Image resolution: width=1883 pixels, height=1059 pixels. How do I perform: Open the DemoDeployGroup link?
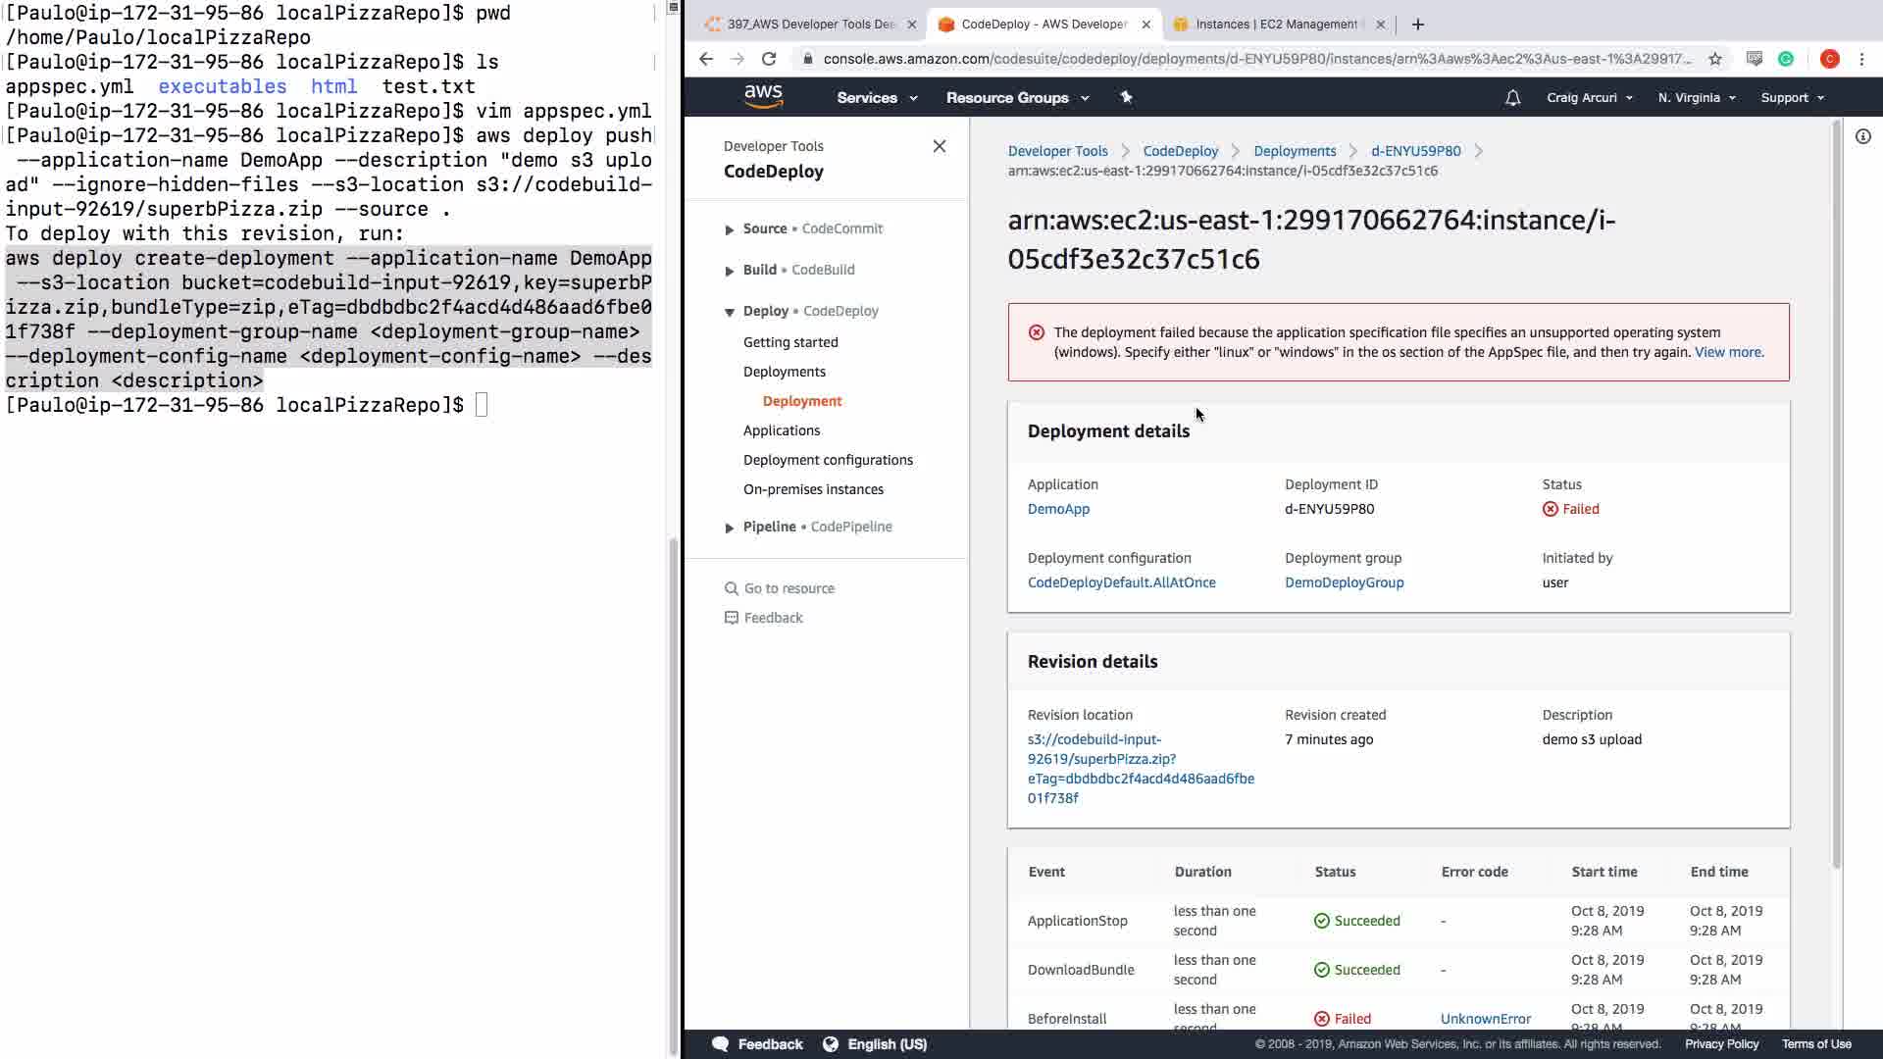pos(1344,582)
